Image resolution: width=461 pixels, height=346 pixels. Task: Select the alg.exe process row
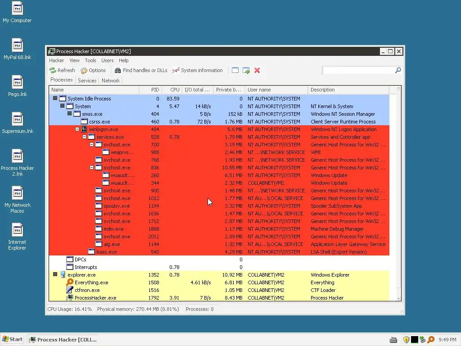tap(219, 244)
